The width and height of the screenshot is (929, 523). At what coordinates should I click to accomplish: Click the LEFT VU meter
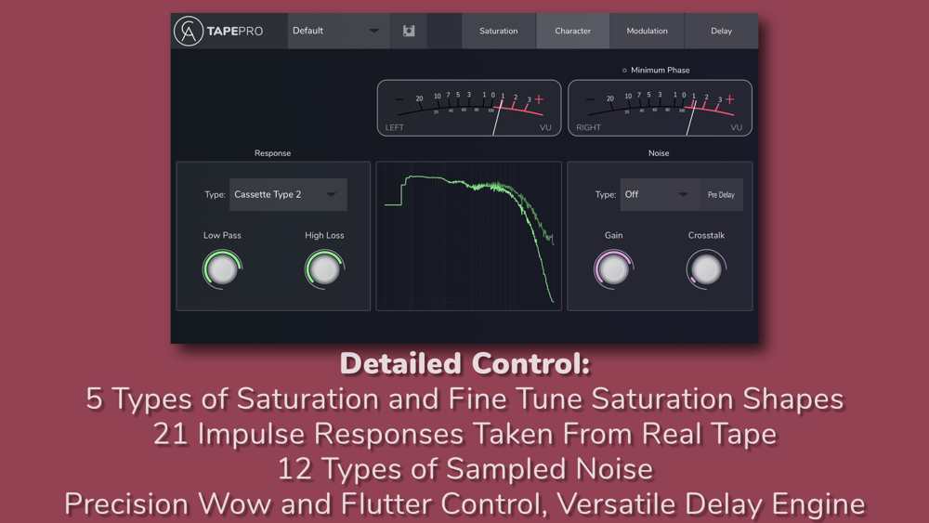click(x=469, y=108)
